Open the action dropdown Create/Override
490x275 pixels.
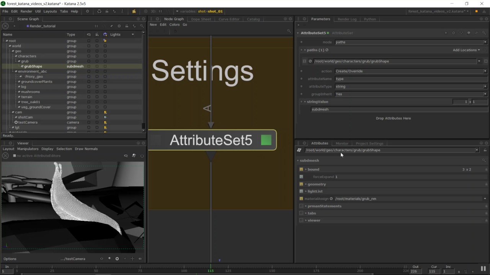tap(411, 71)
